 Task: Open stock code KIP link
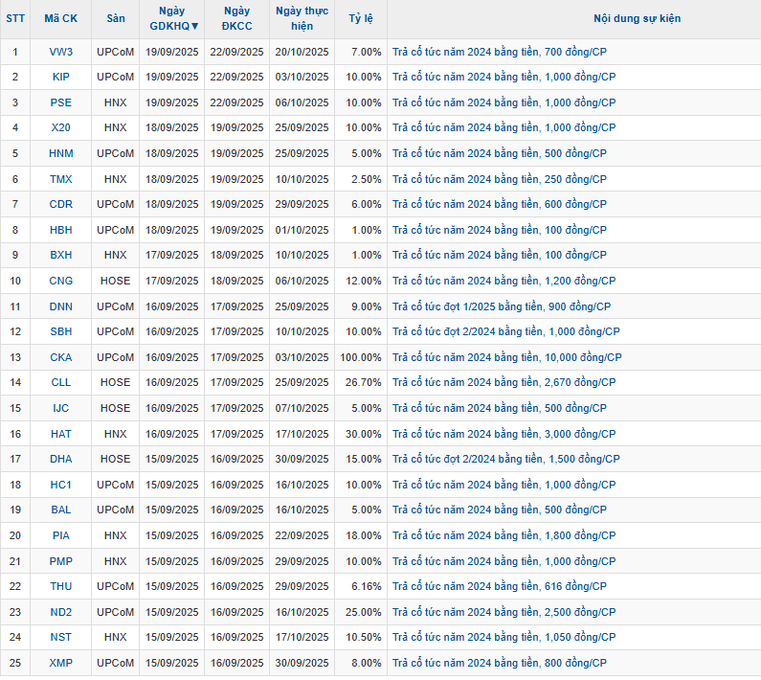tap(61, 77)
